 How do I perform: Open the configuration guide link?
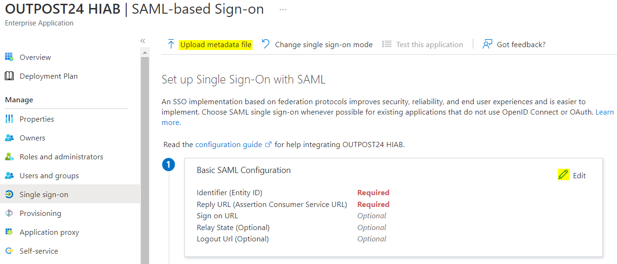[228, 144]
